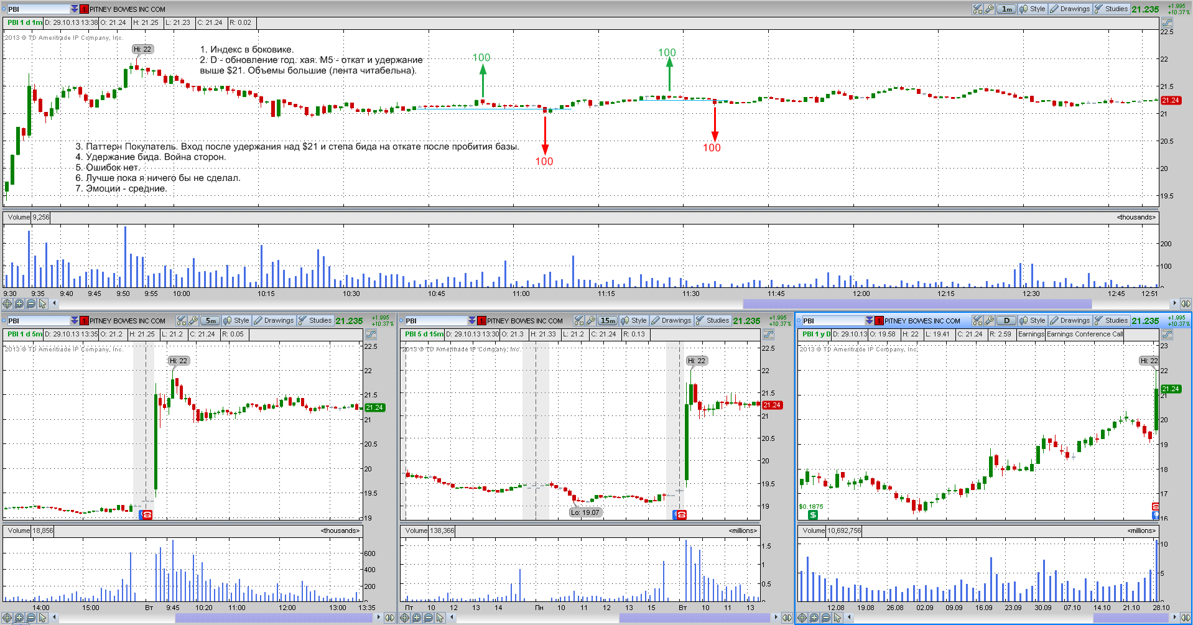Open Style menu of daily chart
This screenshot has width=1193, height=625.
click(x=1033, y=320)
